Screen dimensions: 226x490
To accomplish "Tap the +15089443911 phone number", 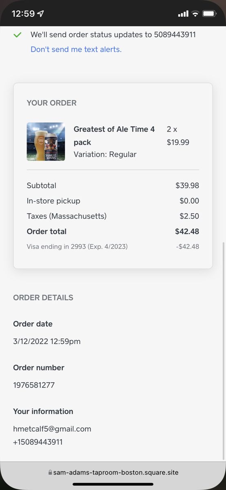I will click(x=38, y=442).
